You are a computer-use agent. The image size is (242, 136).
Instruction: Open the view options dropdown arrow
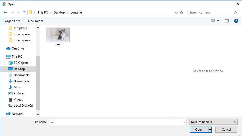[x=218, y=21]
